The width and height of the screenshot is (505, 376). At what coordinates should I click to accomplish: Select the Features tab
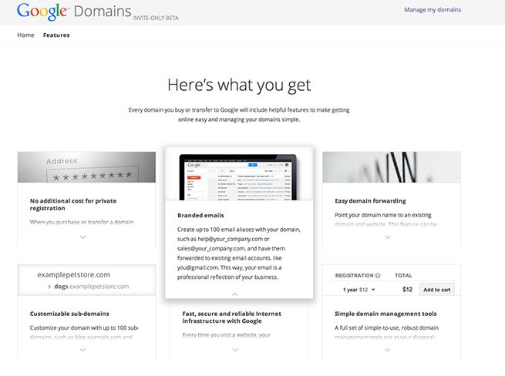pos(56,35)
